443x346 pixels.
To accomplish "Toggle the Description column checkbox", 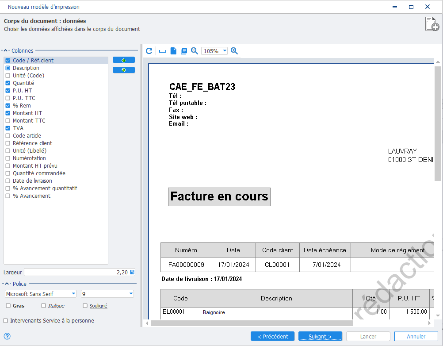I will pyautogui.click(x=8, y=68).
